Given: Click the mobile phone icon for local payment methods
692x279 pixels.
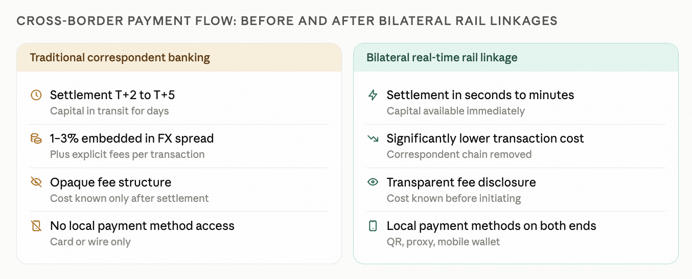Looking at the screenshot, I should pyautogui.click(x=373, y=226).
